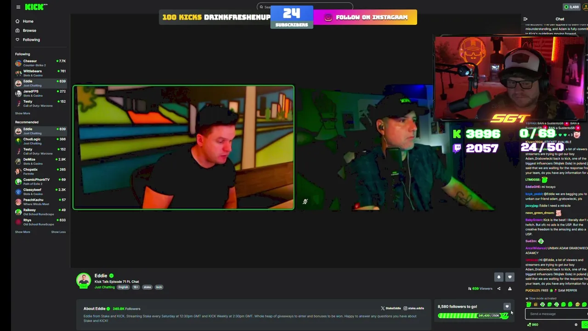Open DeMize Slots & Casino channel
This screenshot has width=588, height=331.
coord(40,161)
